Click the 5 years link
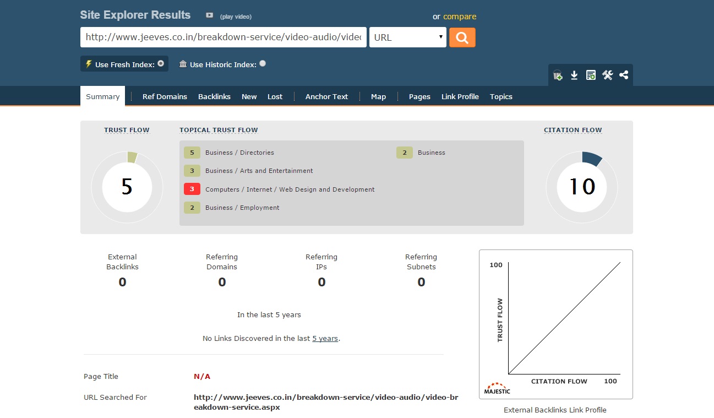The height and width of the screenshot is (418, 714). pyautogui.click(x=325, y=338)
